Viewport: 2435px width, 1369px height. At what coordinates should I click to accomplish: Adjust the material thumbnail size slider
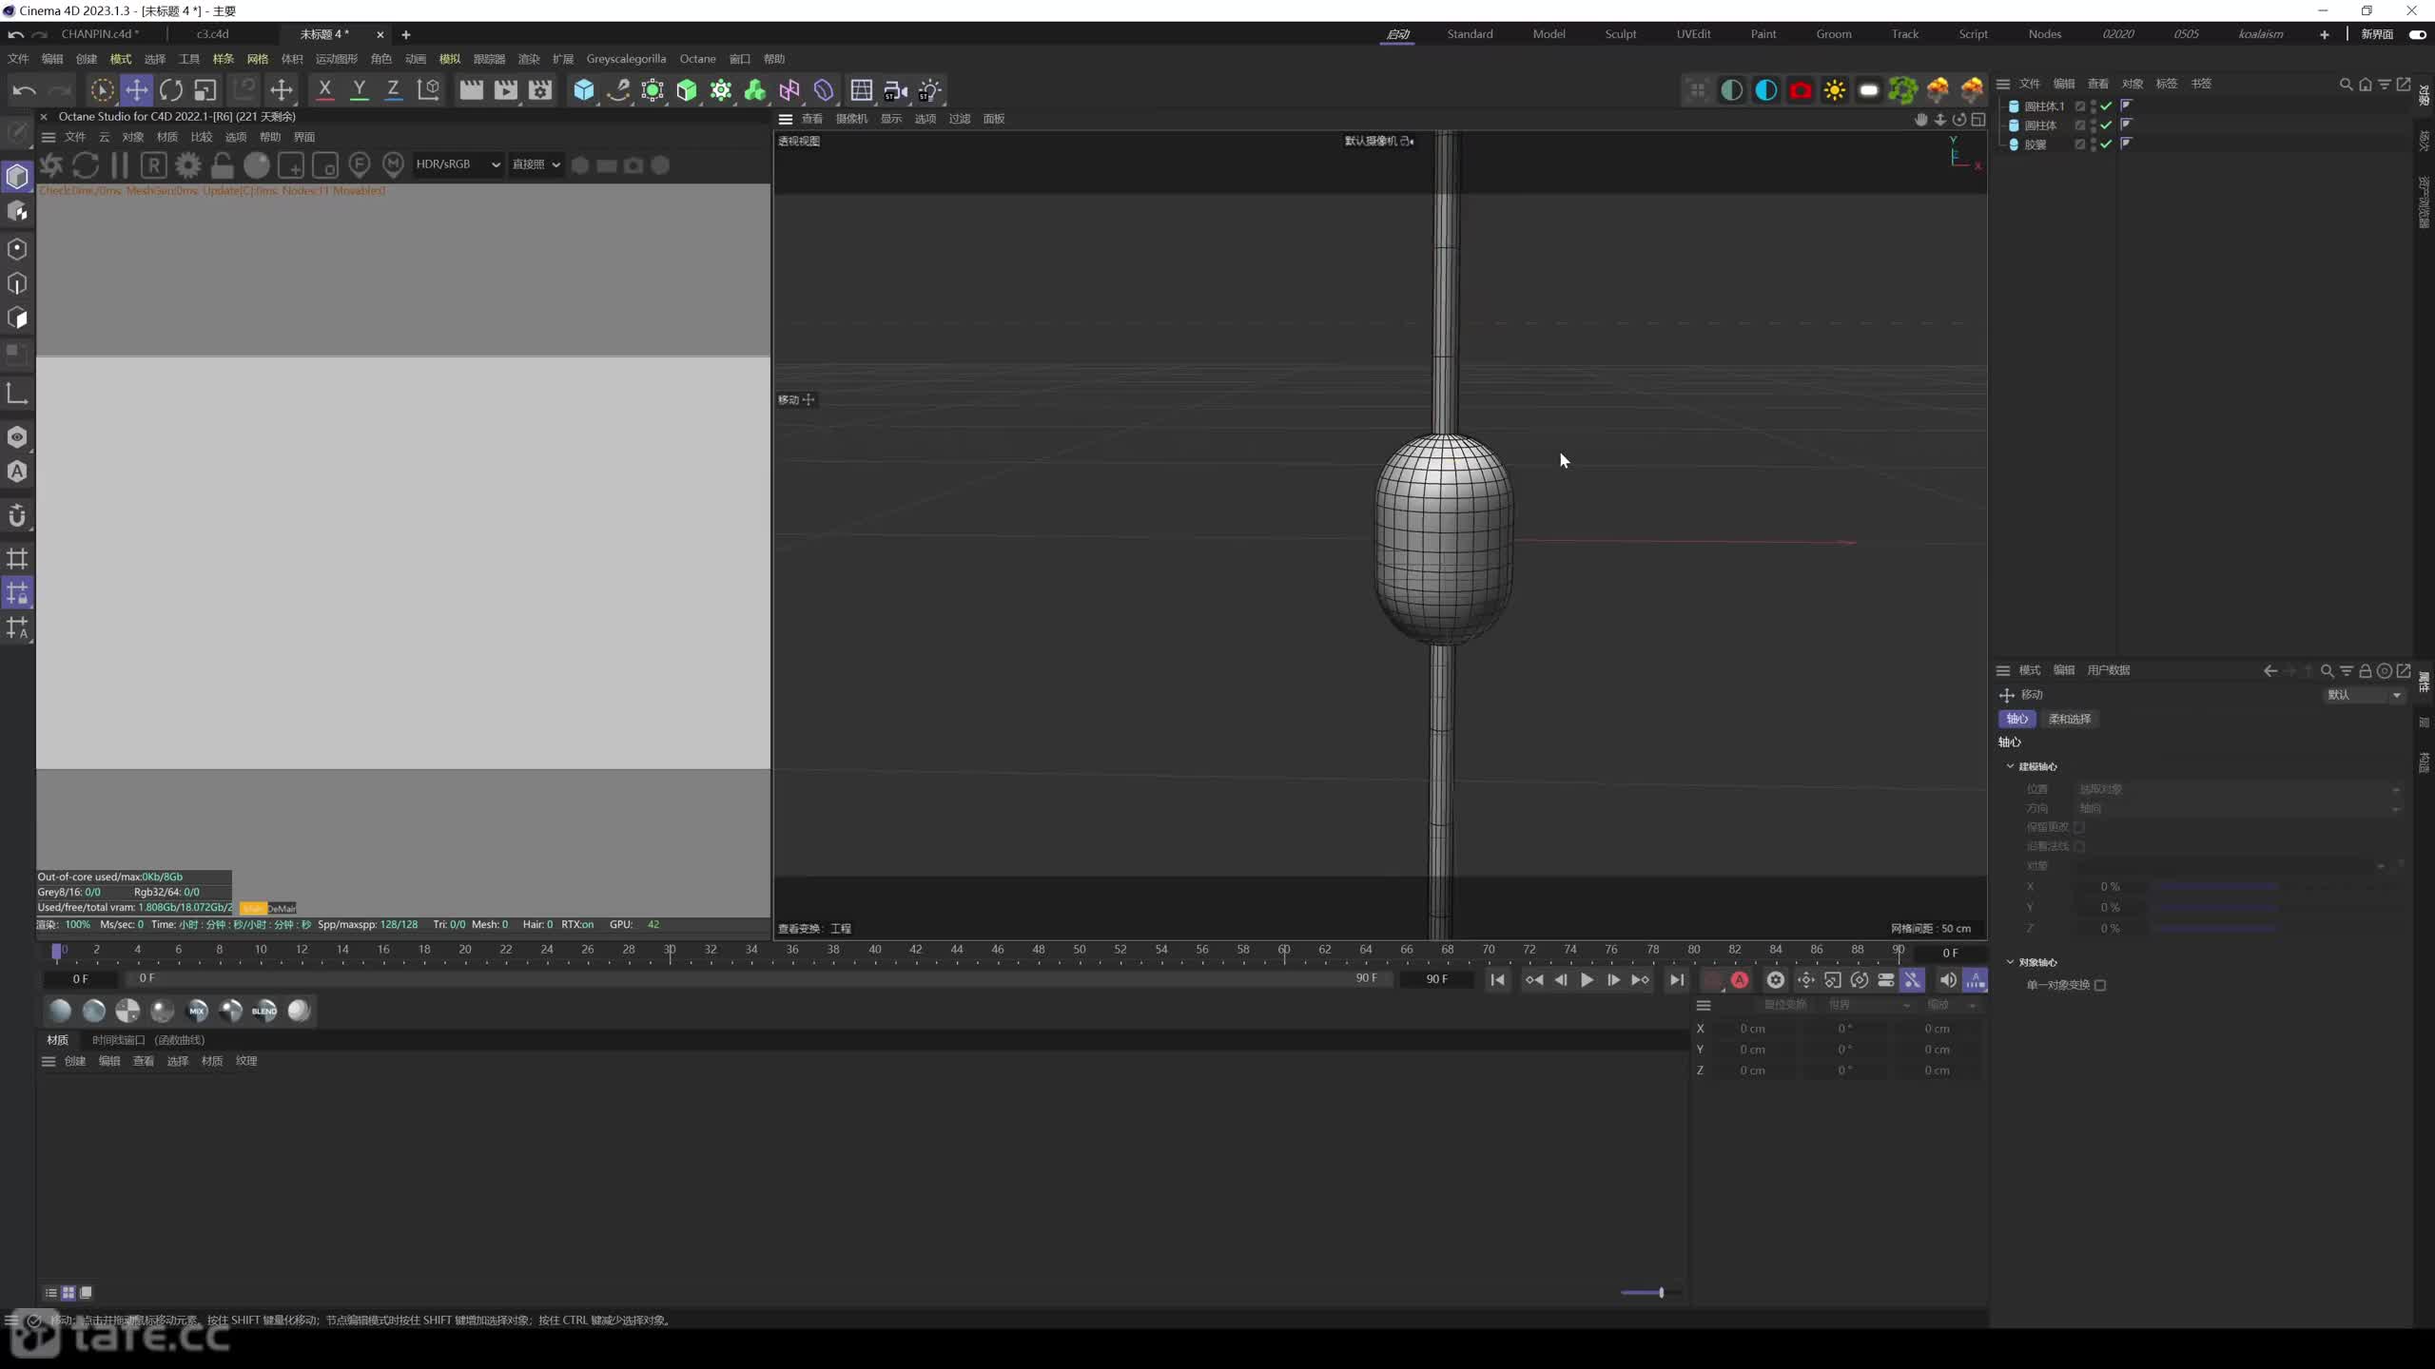click(x=1650, y=1293)
